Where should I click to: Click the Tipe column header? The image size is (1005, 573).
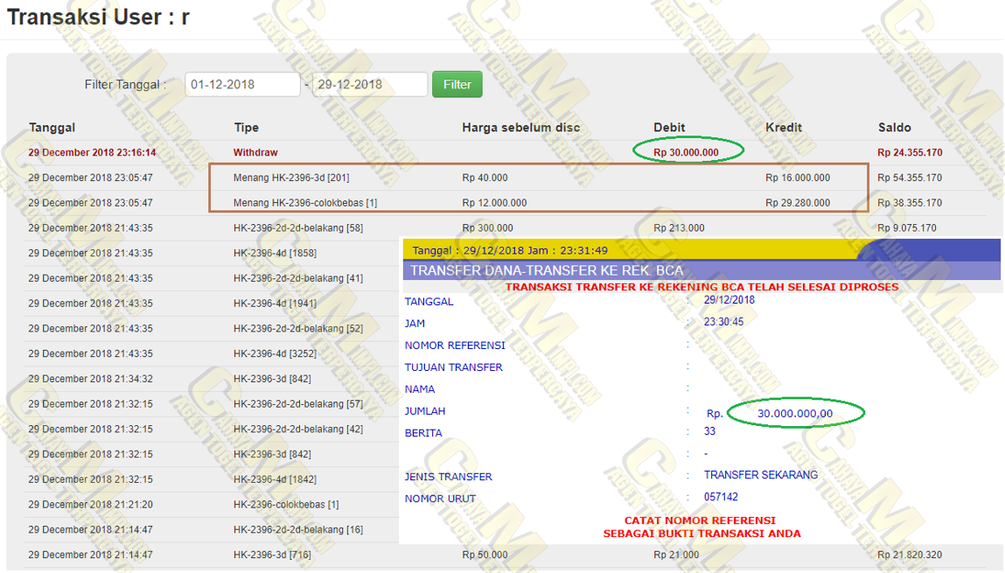(x=246, y=128)
